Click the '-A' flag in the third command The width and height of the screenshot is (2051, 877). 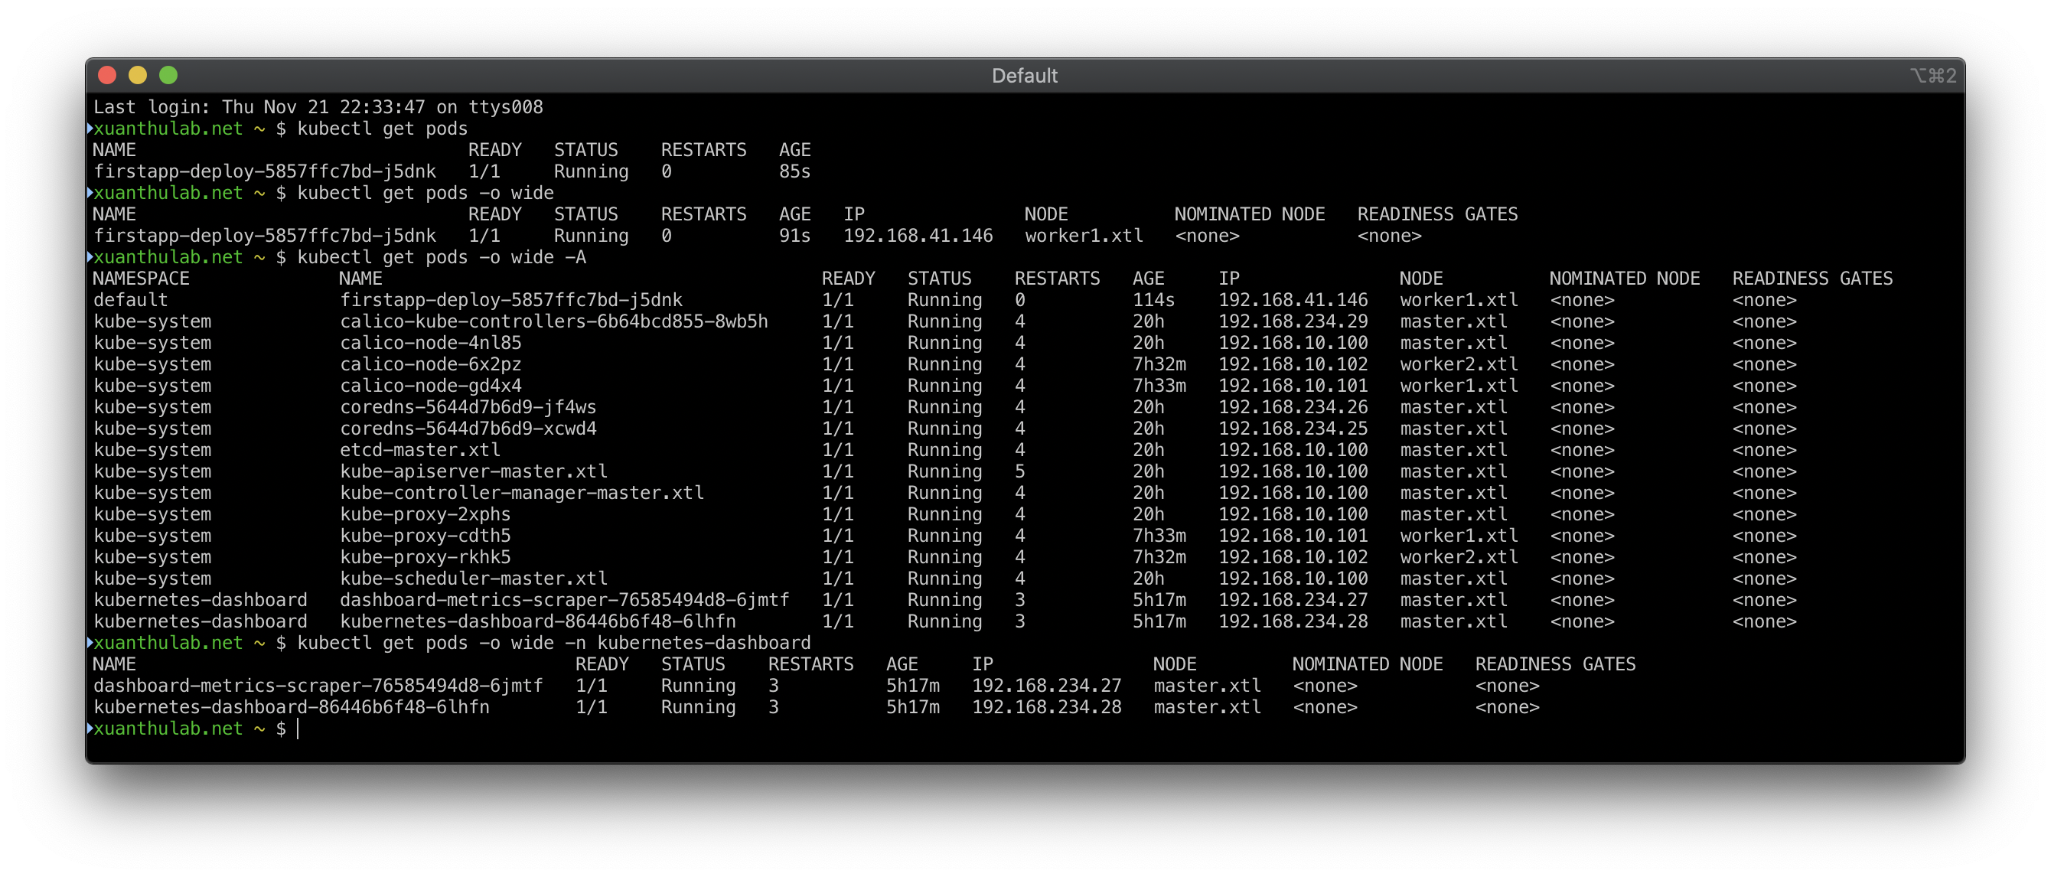pyautogui.click(x=575, y=257)
